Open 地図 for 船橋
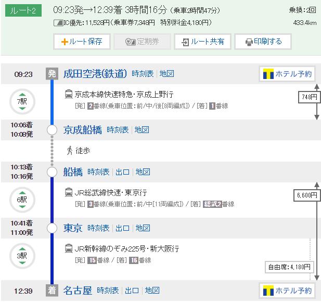 click(x=143, y=172)
